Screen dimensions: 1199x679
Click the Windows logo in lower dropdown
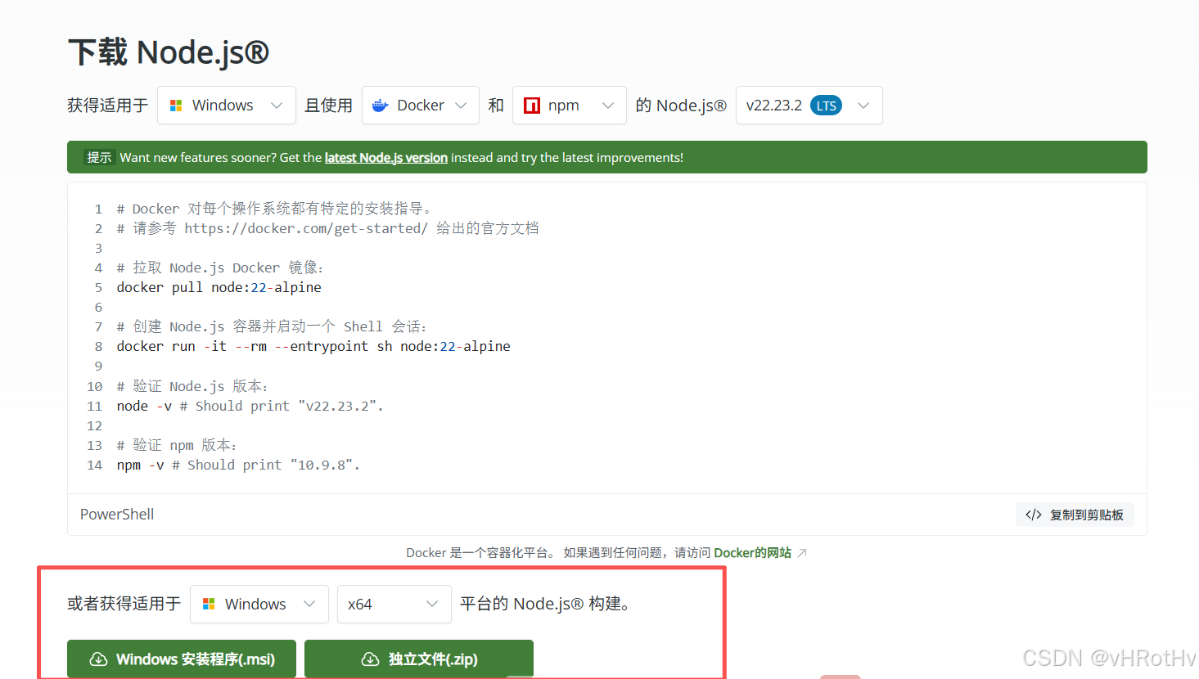[209, 604]
